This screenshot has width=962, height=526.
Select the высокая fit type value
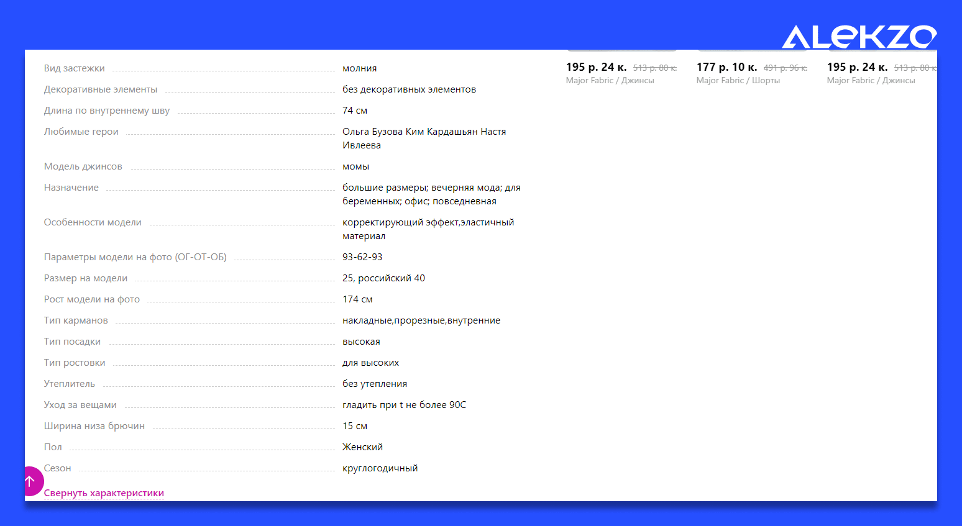[361, 342]
